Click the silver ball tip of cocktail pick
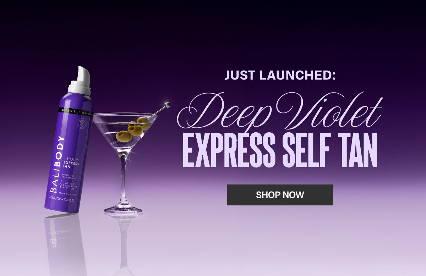 [167, 105]
